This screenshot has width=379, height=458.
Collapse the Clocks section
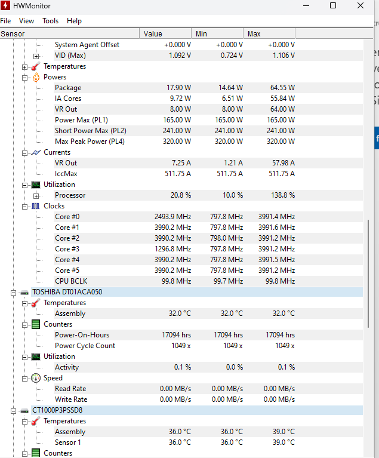[x=25, y=207]
